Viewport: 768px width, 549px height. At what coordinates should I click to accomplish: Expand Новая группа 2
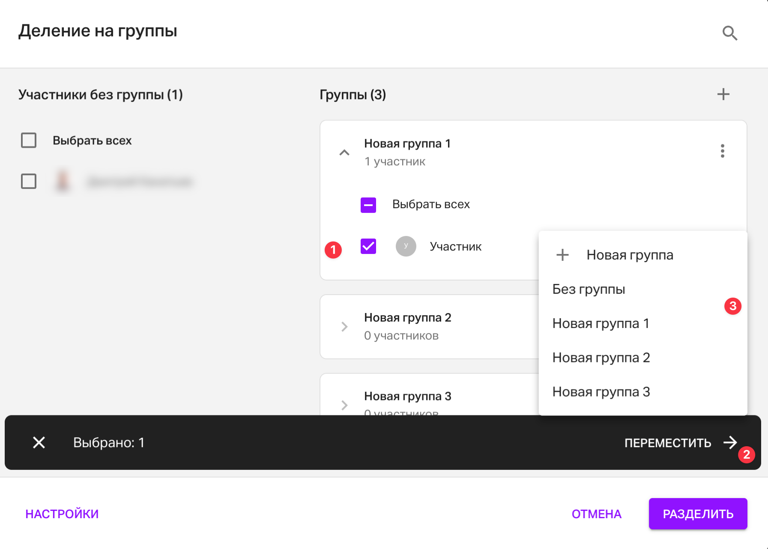(344, 327)
